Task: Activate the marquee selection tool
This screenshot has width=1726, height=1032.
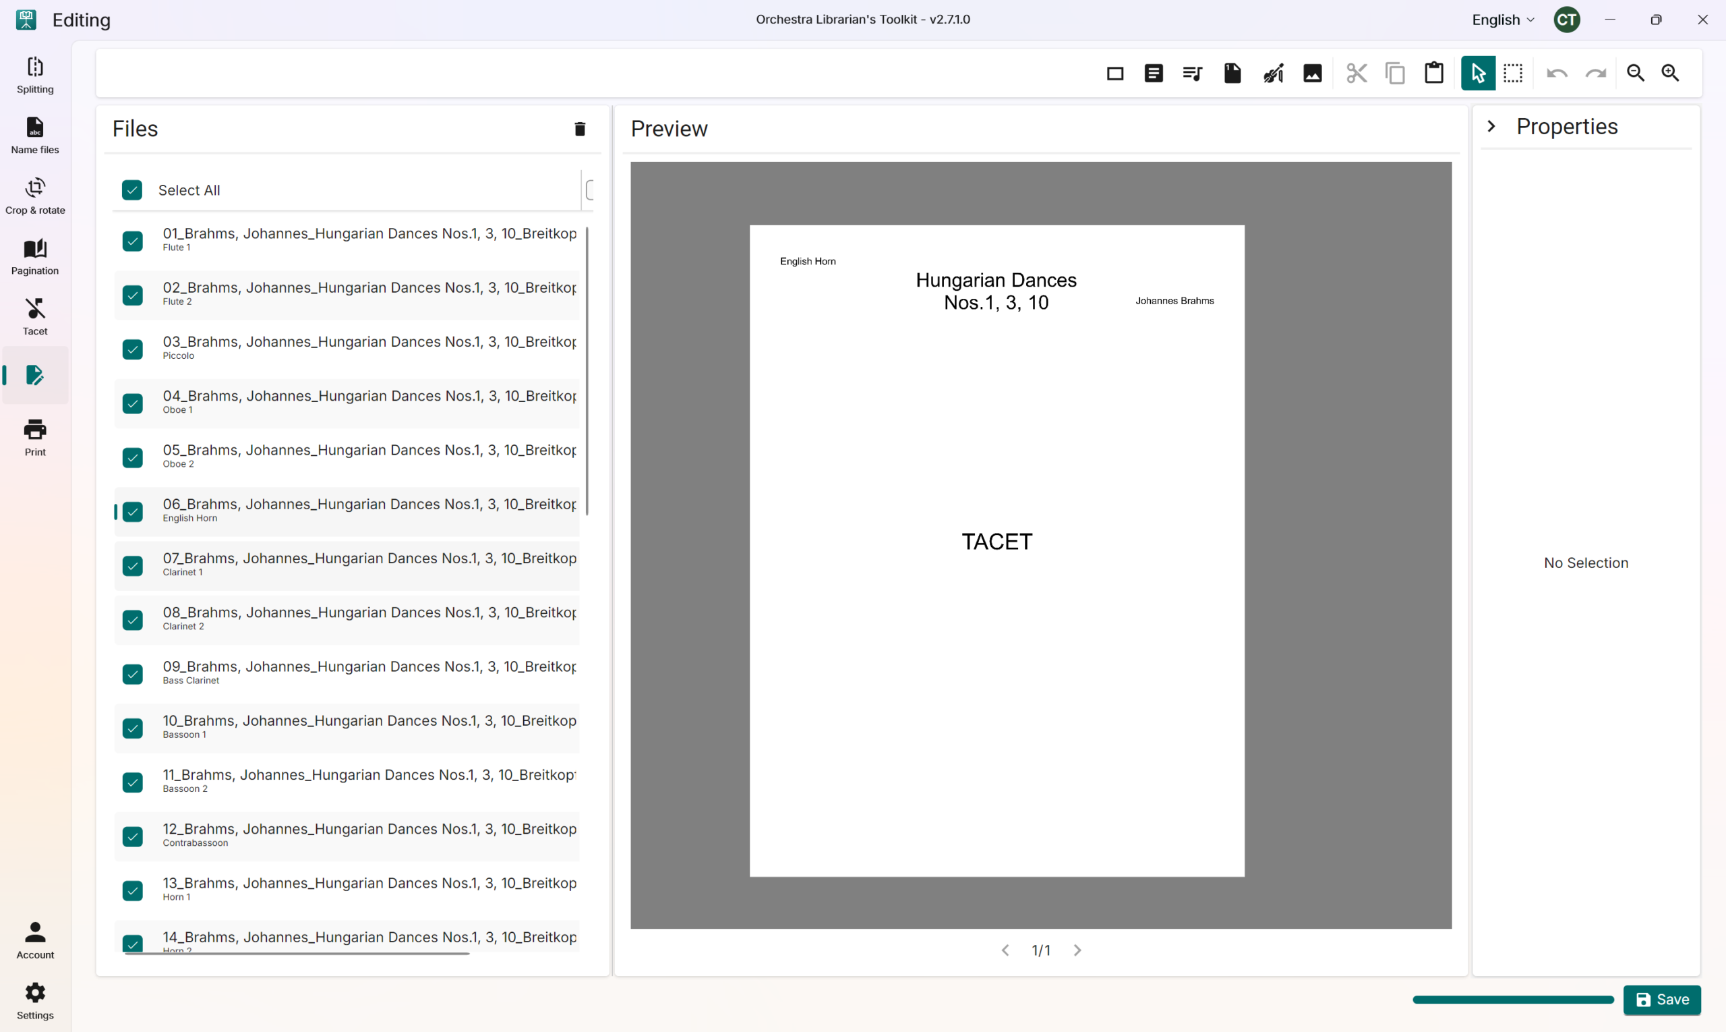Action: pos(1514,73)
